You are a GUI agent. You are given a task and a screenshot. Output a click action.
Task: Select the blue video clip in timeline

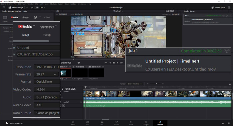[x=157, y=95]
